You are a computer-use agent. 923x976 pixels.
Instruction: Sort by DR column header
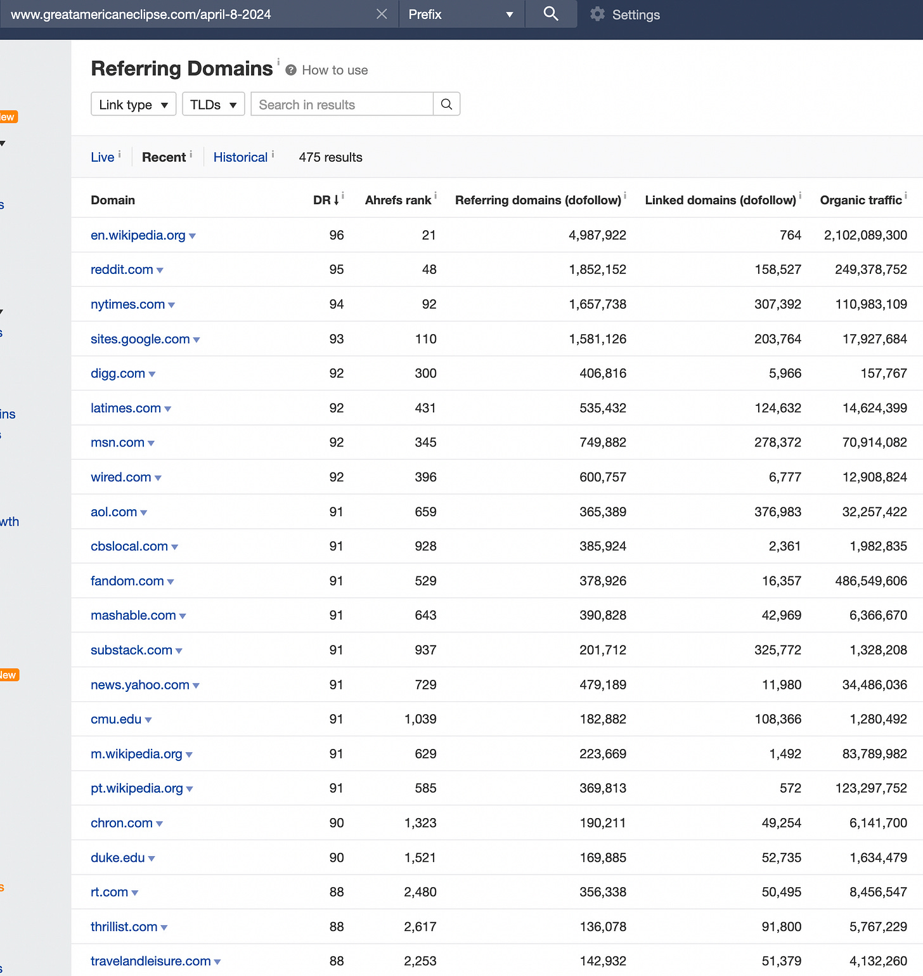pyautogui.click(x=326, y=200)
